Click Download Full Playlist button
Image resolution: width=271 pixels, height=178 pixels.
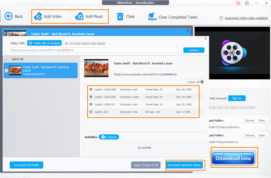[x=26, y=165]
